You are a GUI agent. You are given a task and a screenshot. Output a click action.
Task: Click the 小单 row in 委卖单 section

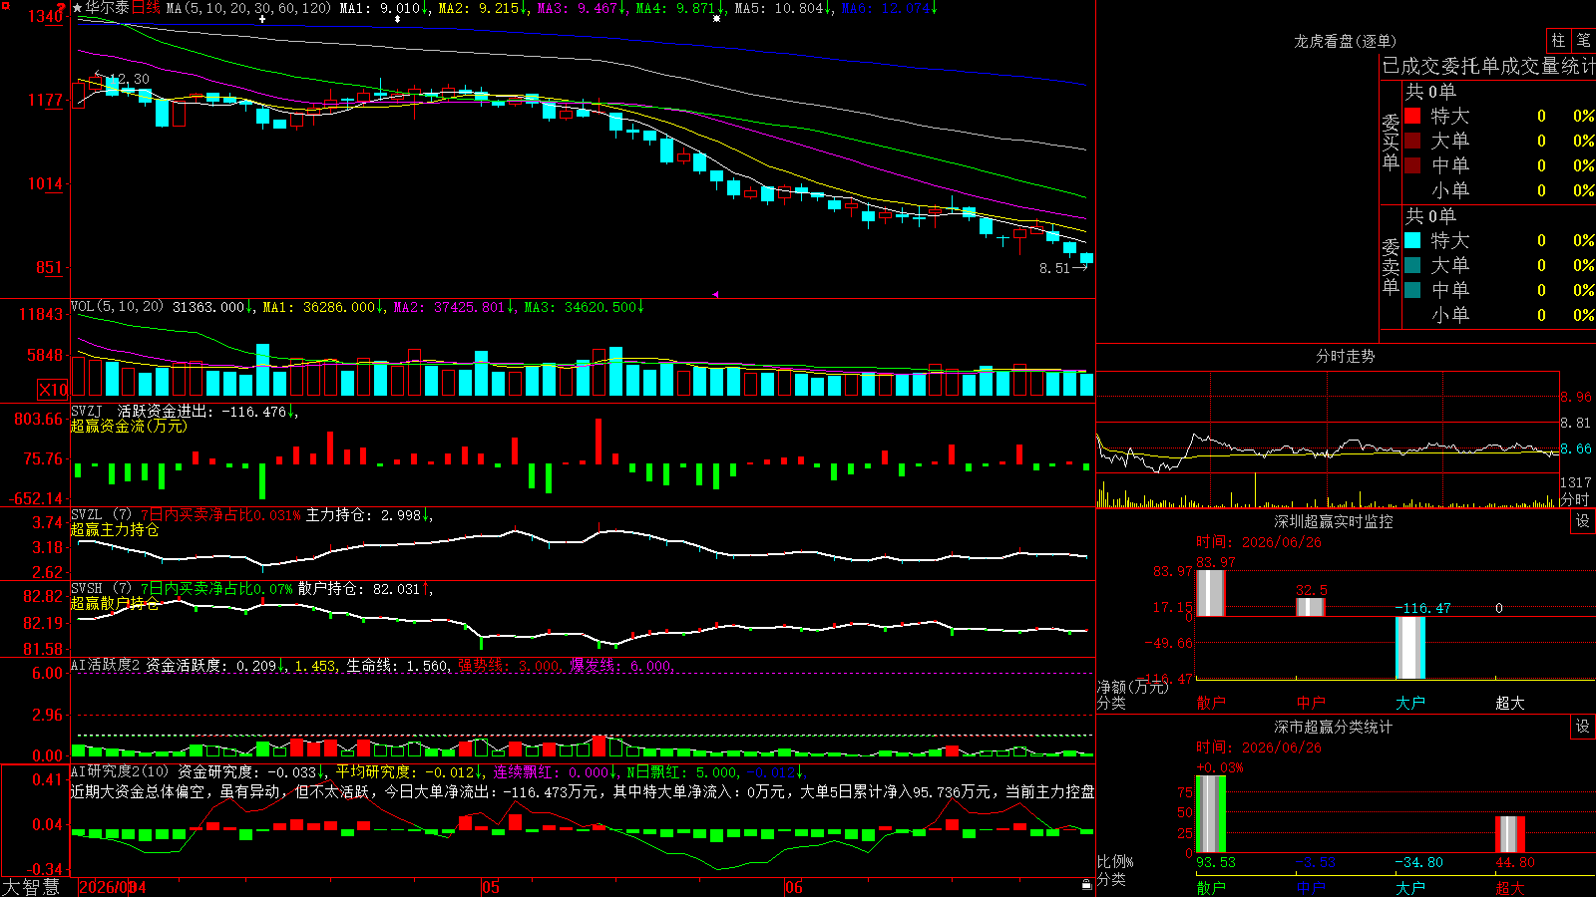[x=1499, y=315]
